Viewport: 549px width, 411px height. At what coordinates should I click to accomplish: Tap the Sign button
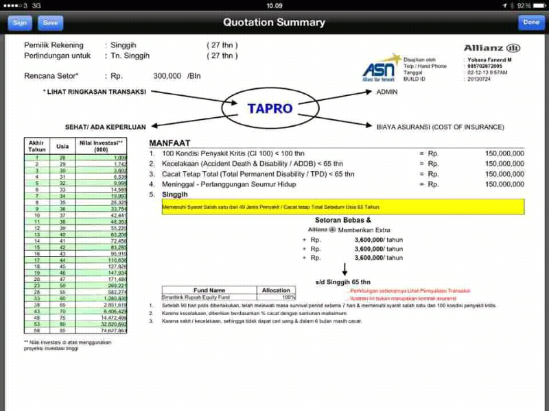(20, 23)
